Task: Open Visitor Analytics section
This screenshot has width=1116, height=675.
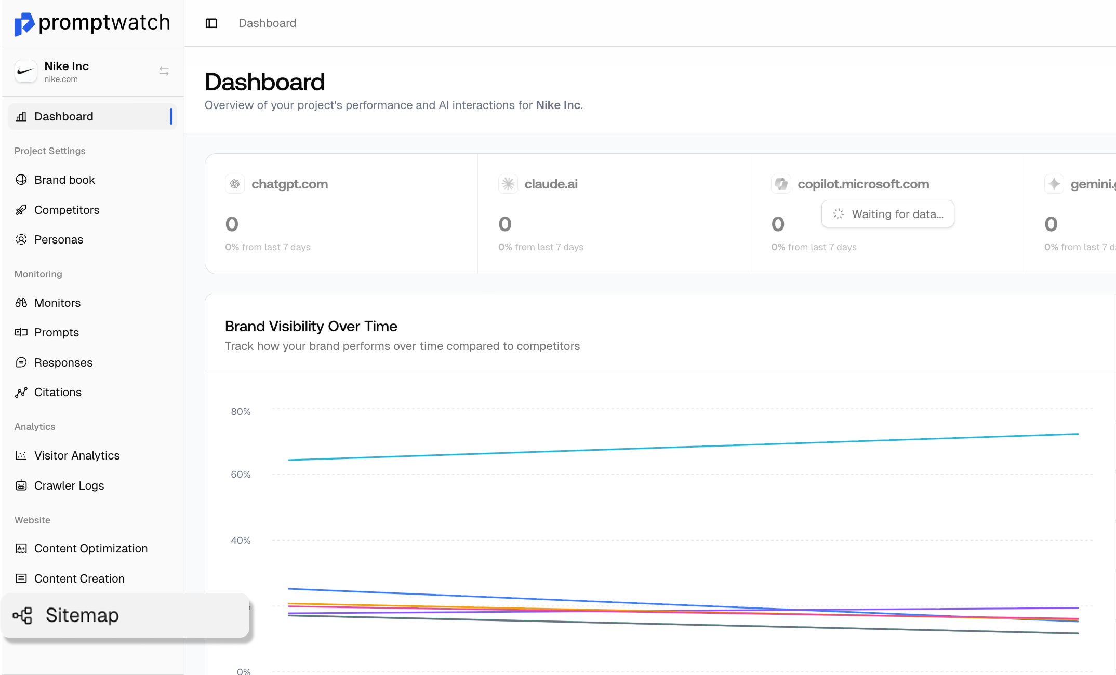Action: tap(77, 455)
